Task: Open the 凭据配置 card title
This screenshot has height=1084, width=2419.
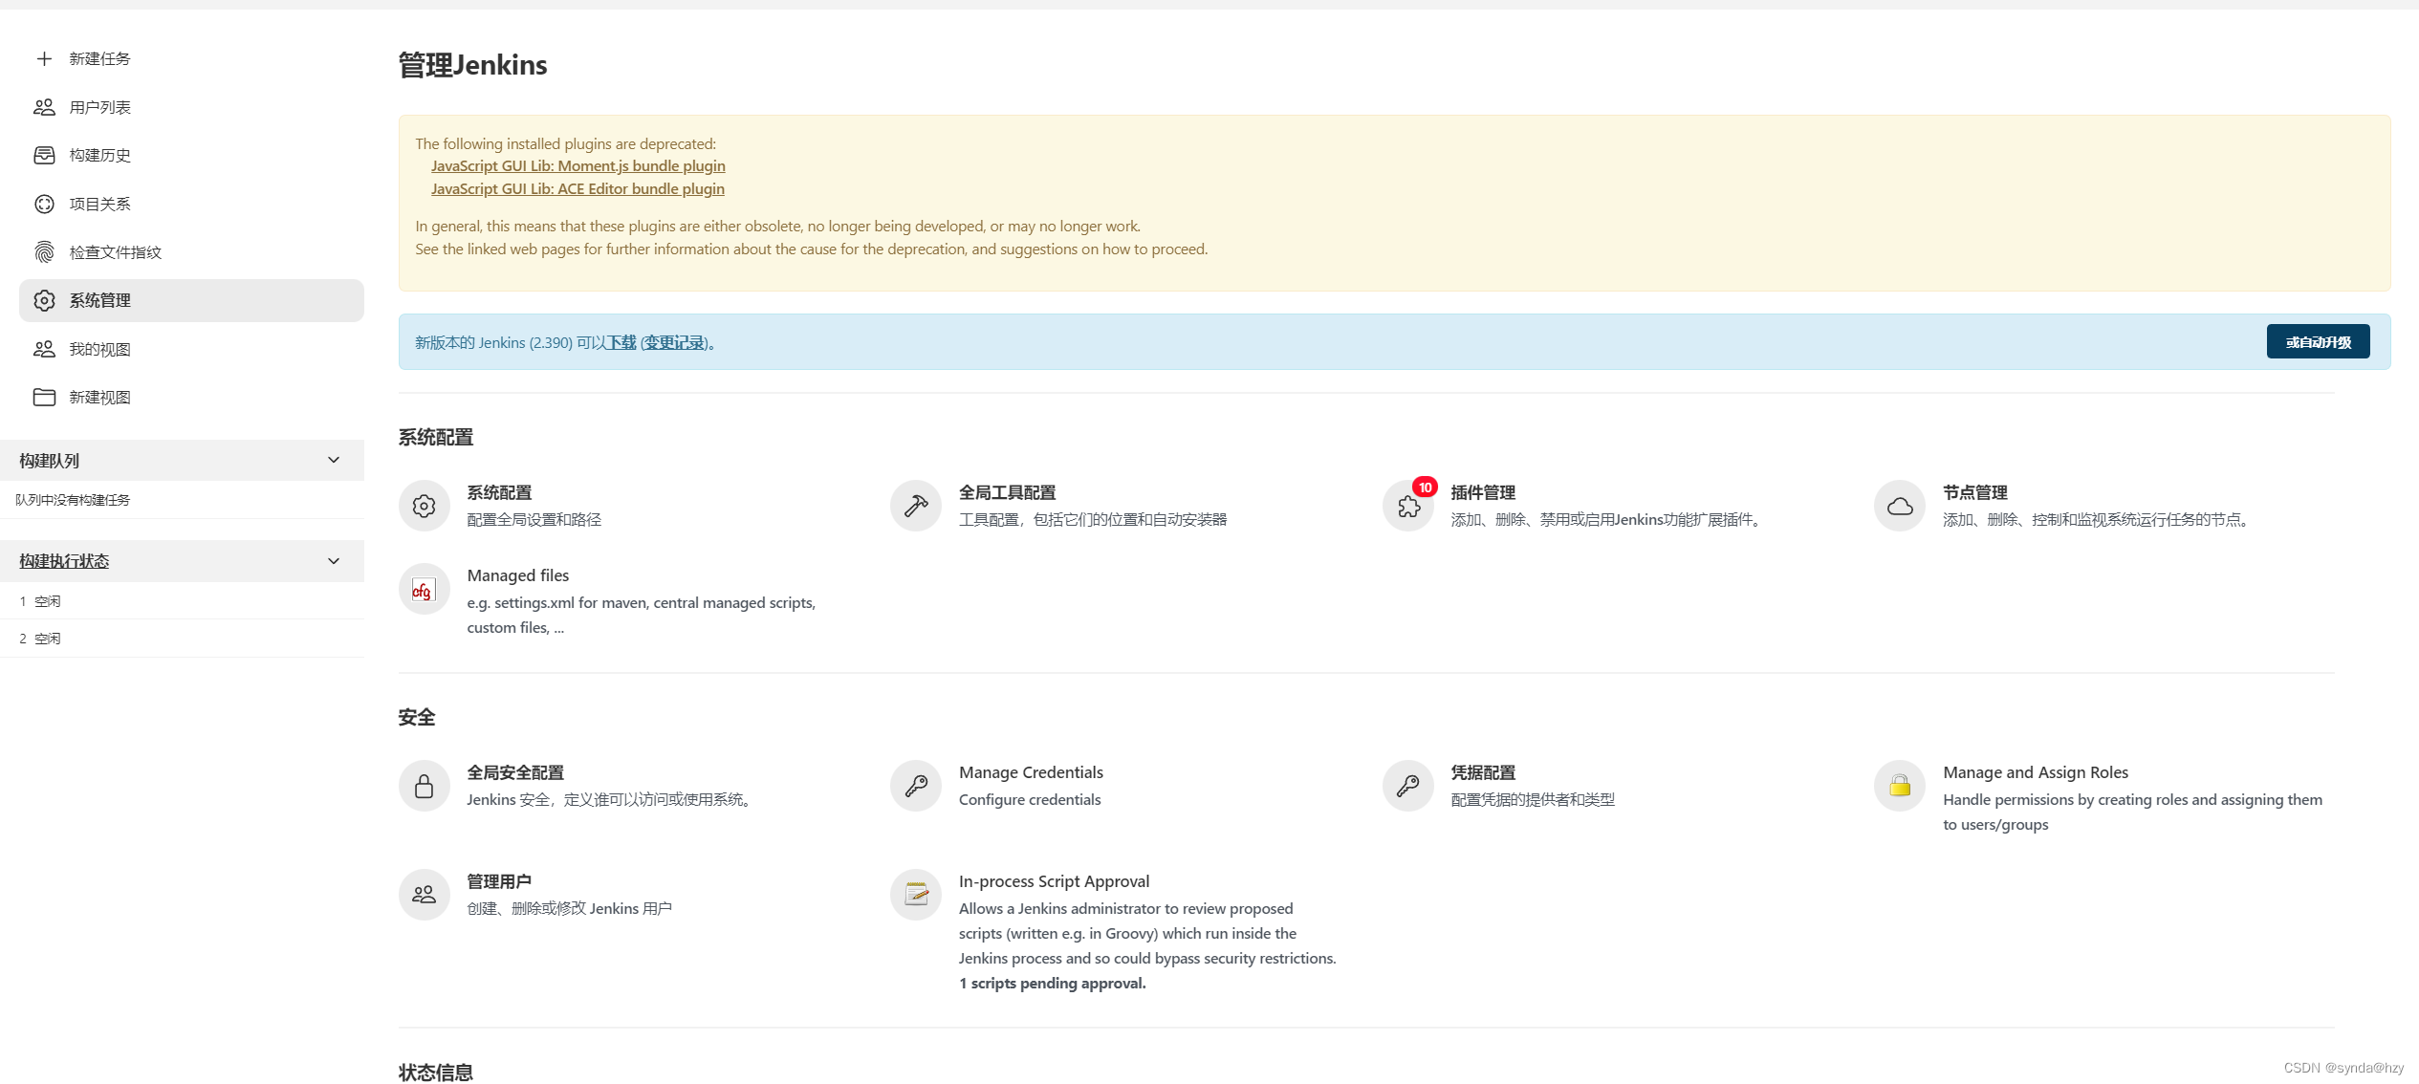Action: click(1483, 772)
